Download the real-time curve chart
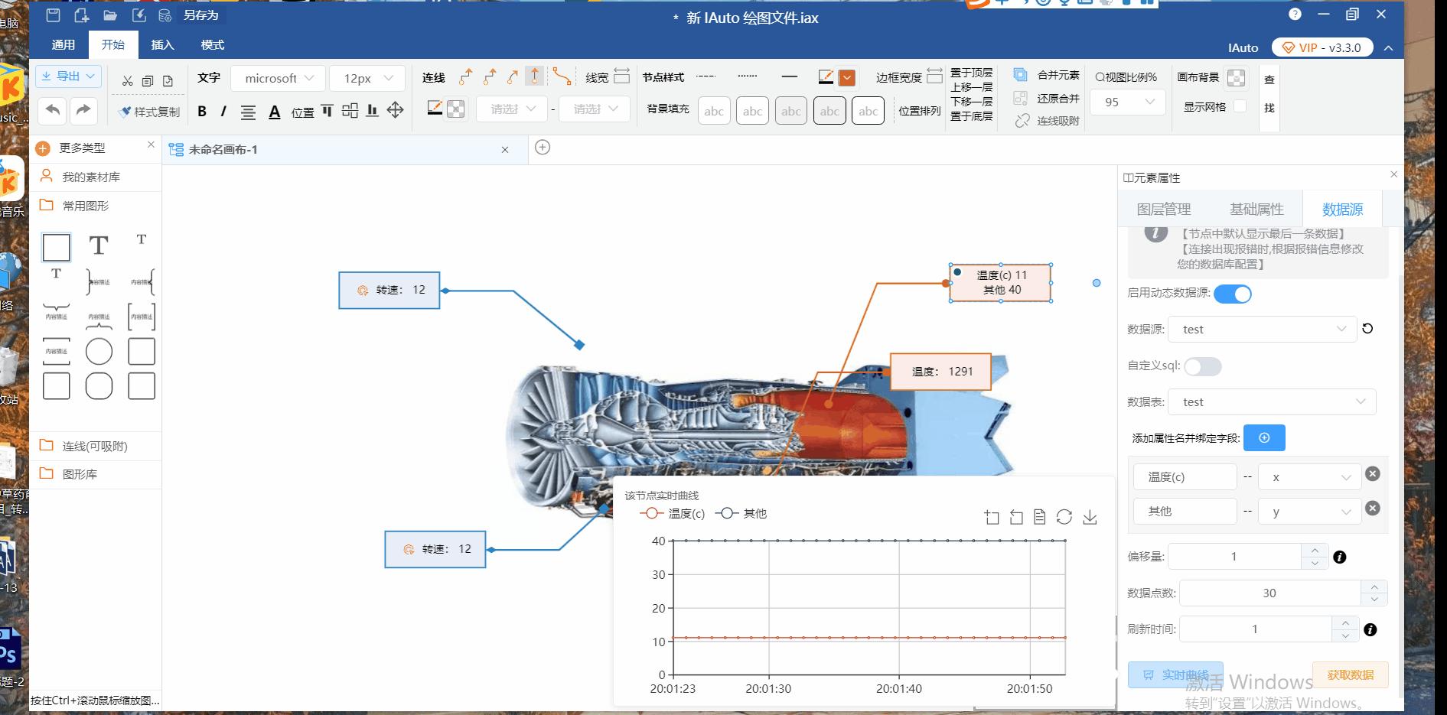Screen dimensions: 1447x715 click(1090, 518)
